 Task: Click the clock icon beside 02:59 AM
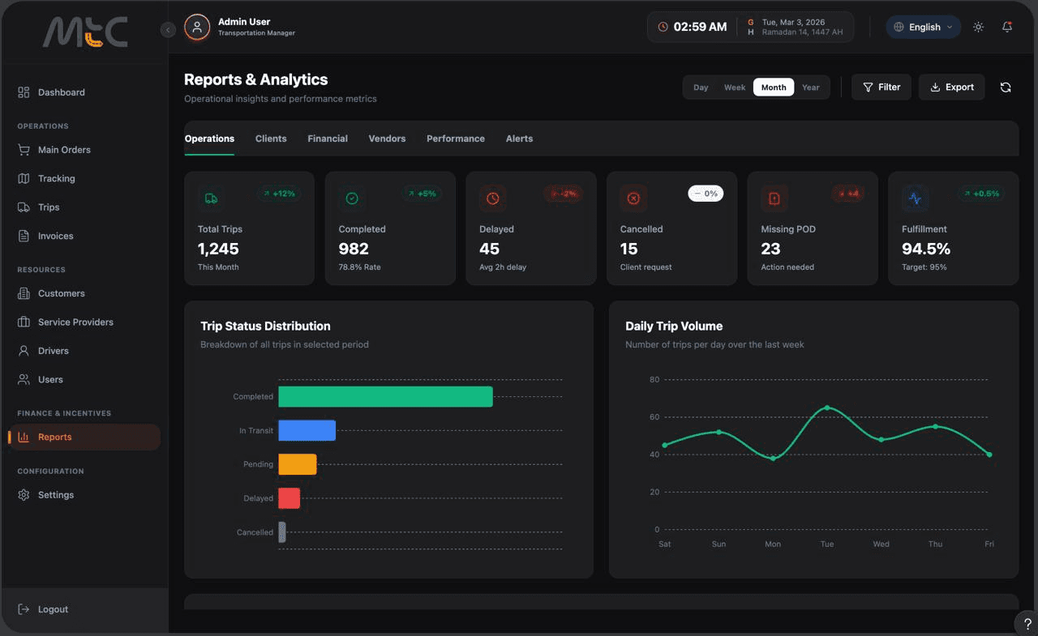pyautogui.click(x=663, y=27)
